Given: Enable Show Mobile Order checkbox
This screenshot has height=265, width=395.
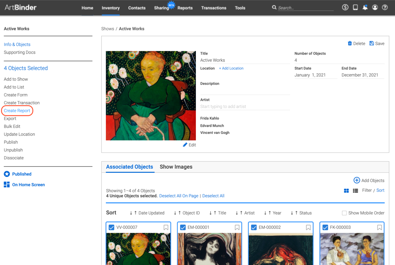Looking at the screenshot, I should [x=344, y=213].
